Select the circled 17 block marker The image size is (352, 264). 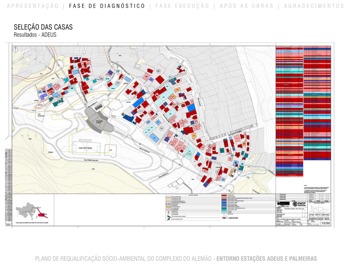(x=140, y=111)
